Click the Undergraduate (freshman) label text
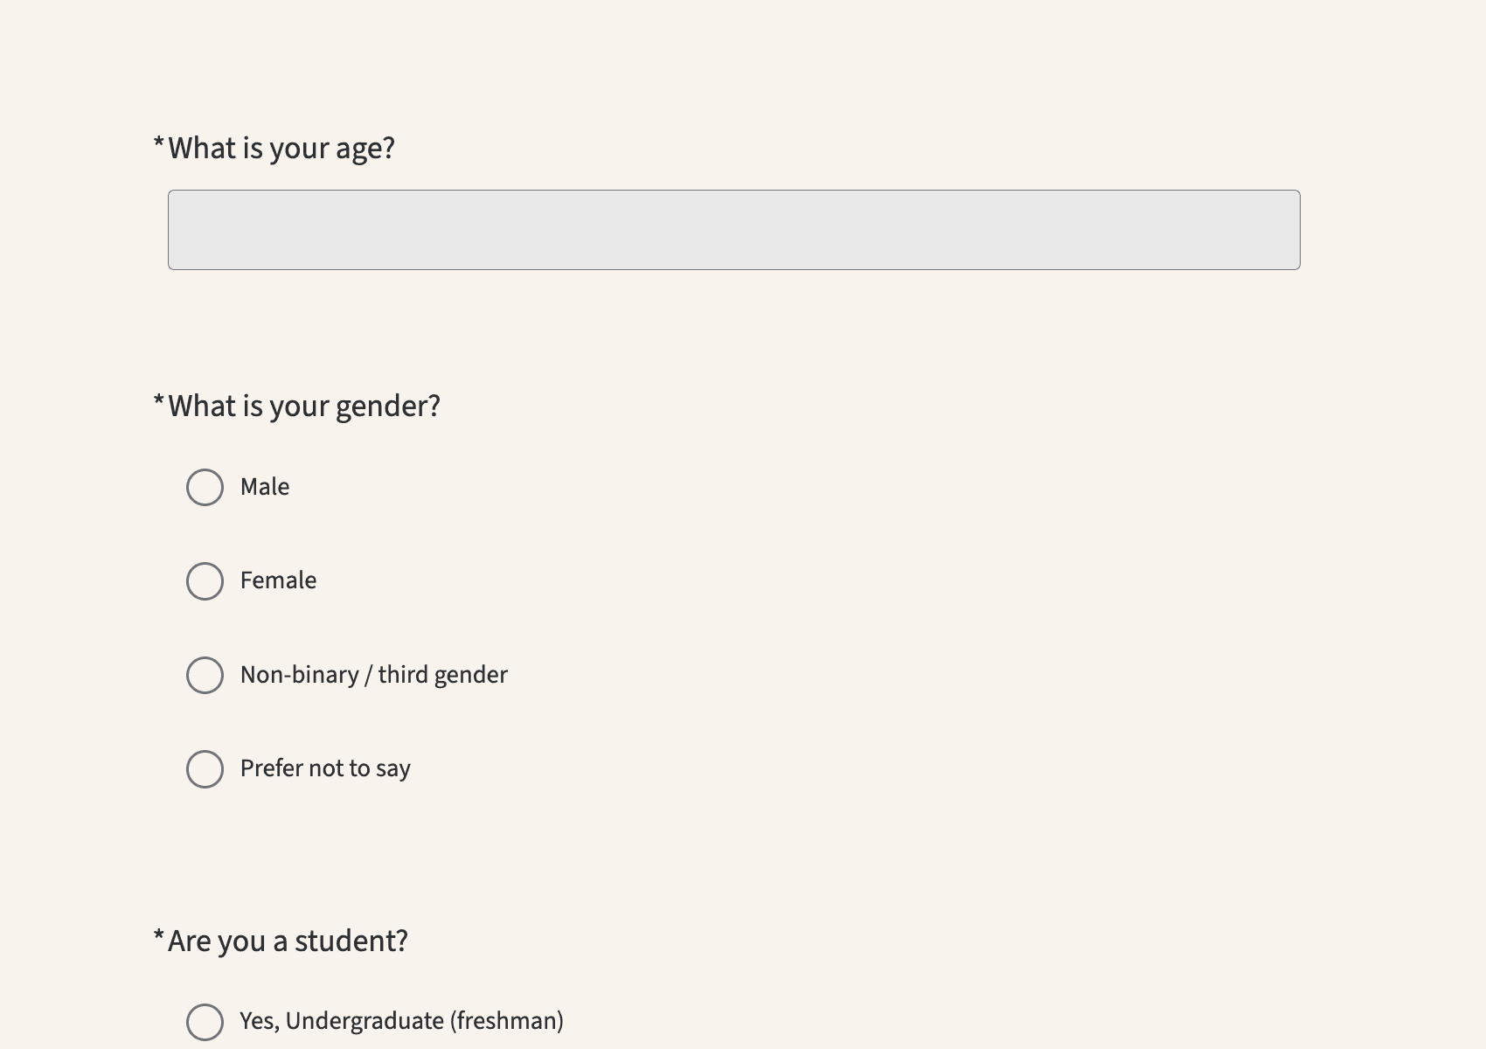The width and height of the screenshot is (1486, 1049). [401, 1020]
